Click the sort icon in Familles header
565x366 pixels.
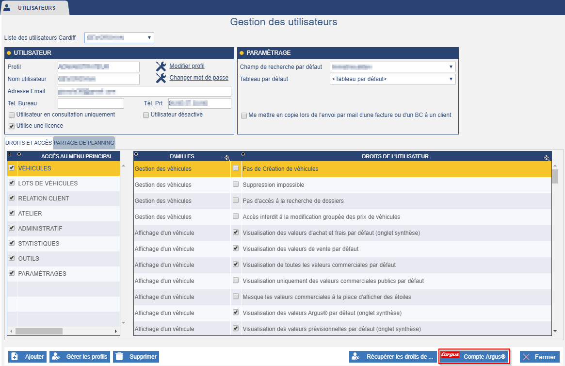point(136,154)
